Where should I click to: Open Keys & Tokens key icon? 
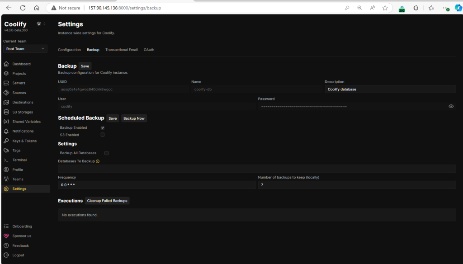[x=6, y=141]
